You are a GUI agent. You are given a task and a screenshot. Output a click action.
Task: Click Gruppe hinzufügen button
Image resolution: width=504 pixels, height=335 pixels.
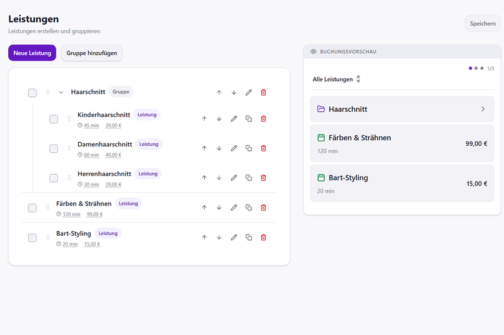[91, 53]
